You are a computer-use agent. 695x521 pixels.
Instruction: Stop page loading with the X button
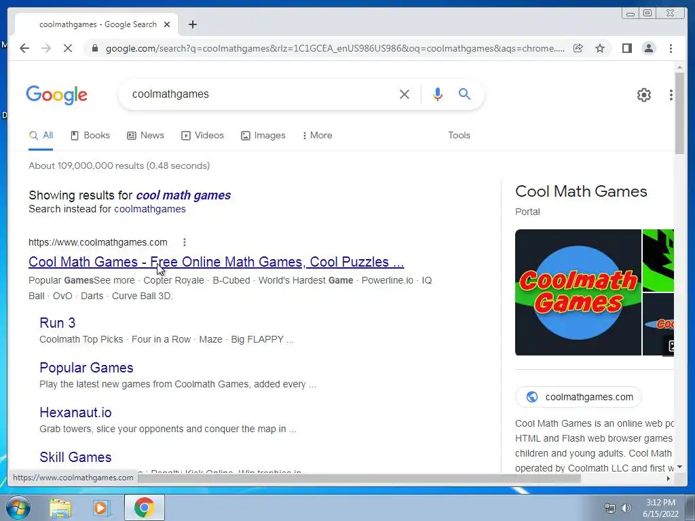point(67,48)
